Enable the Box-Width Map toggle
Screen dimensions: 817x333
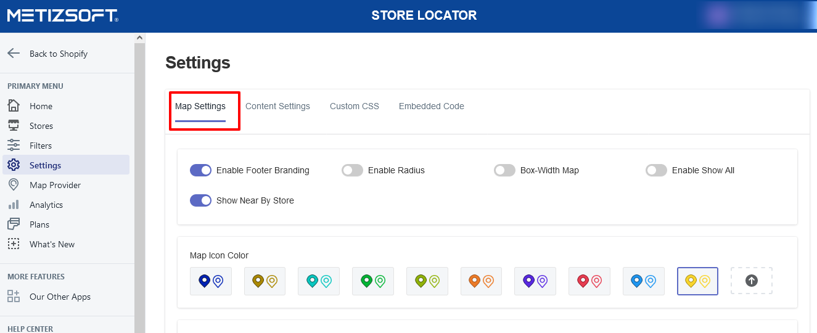(x=504, y=170)
